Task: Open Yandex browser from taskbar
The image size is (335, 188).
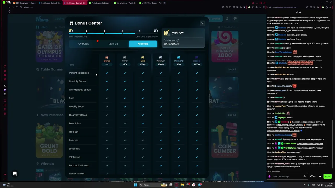Action: point(194,185)
